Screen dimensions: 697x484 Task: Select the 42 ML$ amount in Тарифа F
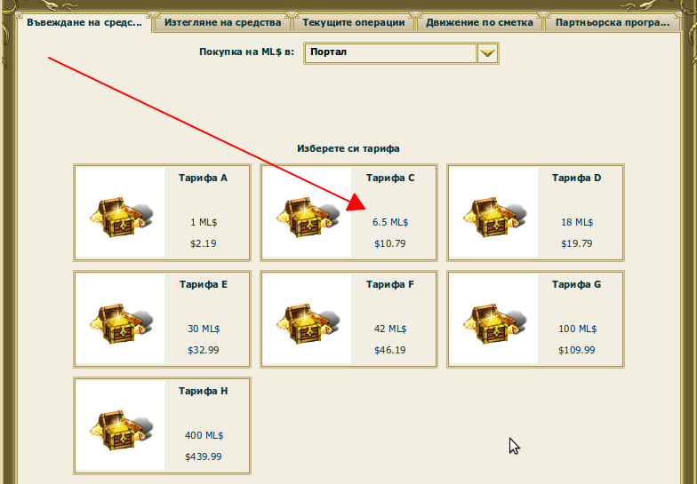pos(390,329)
